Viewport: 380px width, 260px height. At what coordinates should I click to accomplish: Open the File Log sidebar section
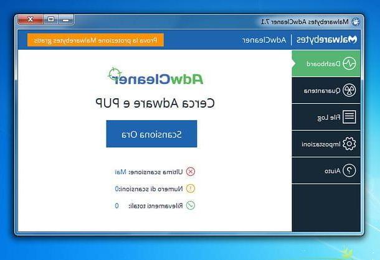[x=326, y=117]
